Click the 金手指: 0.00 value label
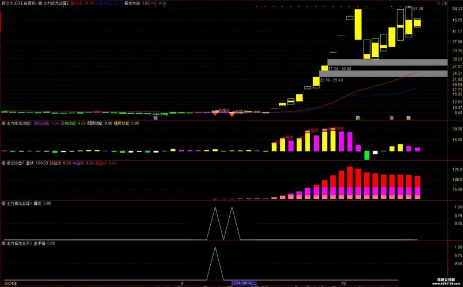 (x=44, y=243)
